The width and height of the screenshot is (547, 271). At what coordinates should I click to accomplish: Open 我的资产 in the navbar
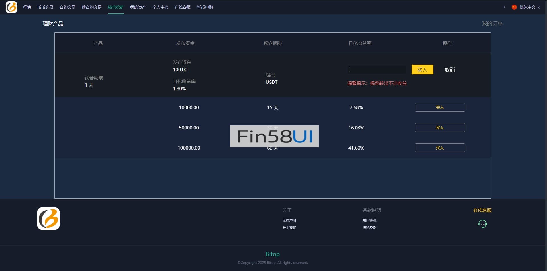(138, 7)
